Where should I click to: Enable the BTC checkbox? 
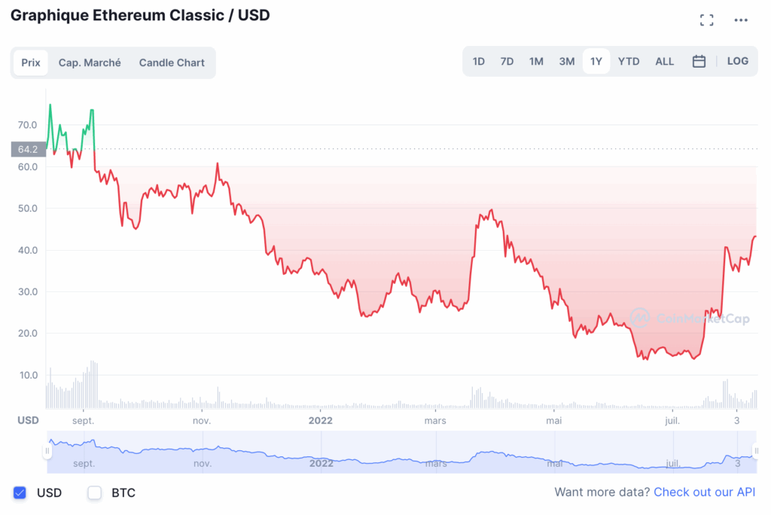[x=95, y=493]
